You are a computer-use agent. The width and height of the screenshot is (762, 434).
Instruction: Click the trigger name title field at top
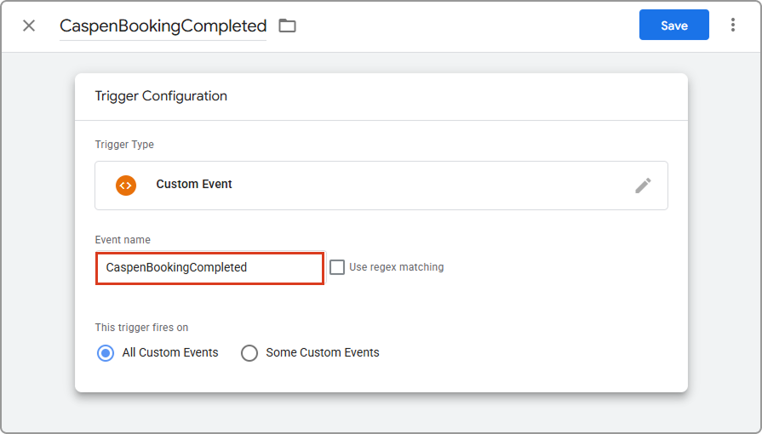(x=163, y=26)
